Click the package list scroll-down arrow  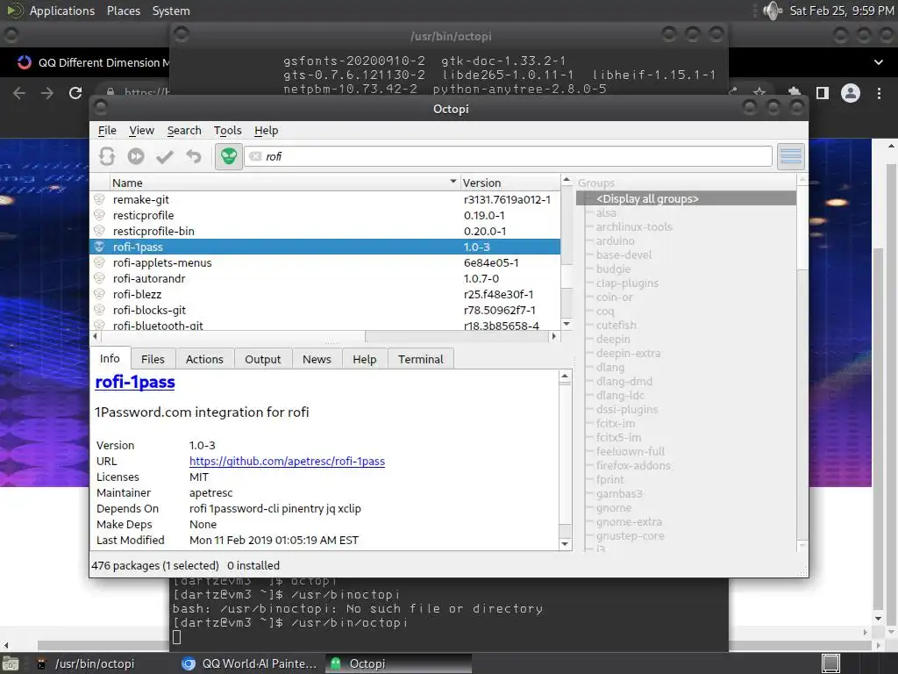(567, 324)
